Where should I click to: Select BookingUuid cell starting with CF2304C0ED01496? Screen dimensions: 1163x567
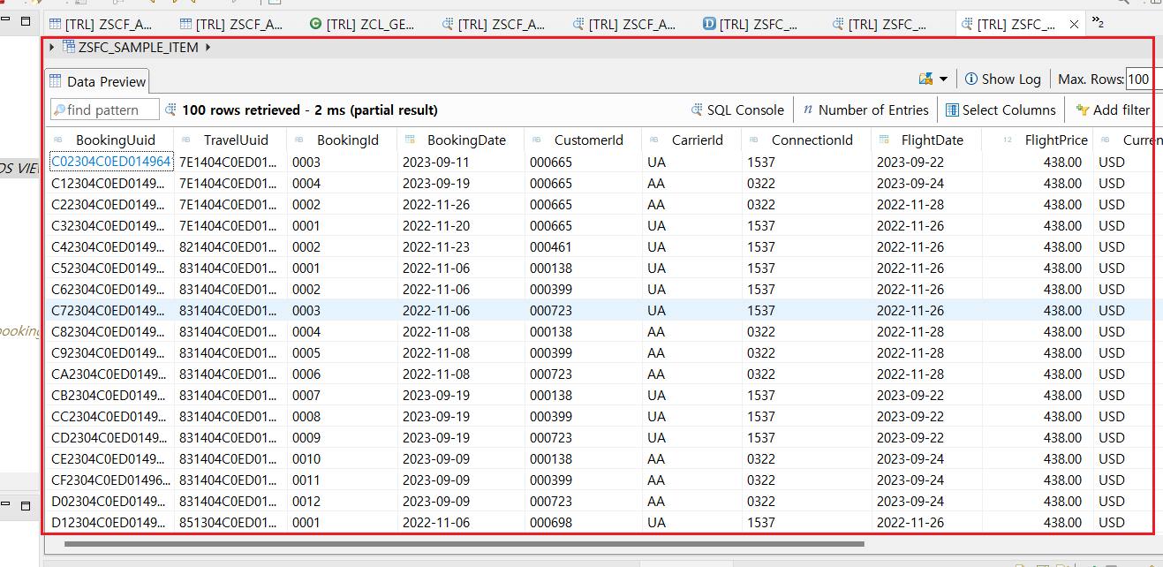coord(110,480)
